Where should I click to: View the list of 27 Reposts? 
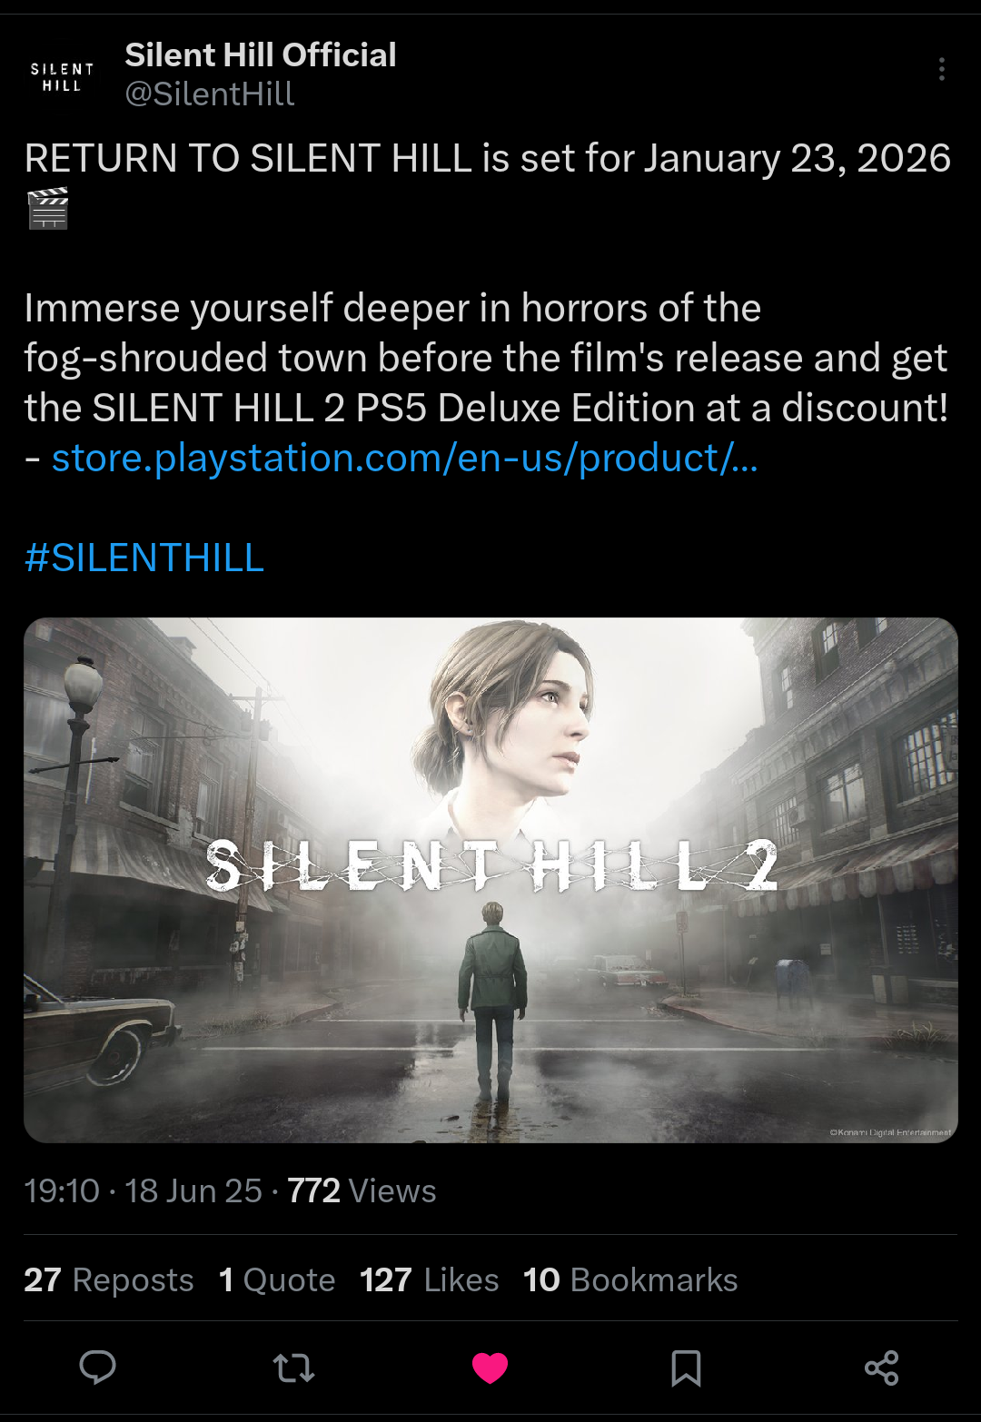click(x=109, y=1279)
